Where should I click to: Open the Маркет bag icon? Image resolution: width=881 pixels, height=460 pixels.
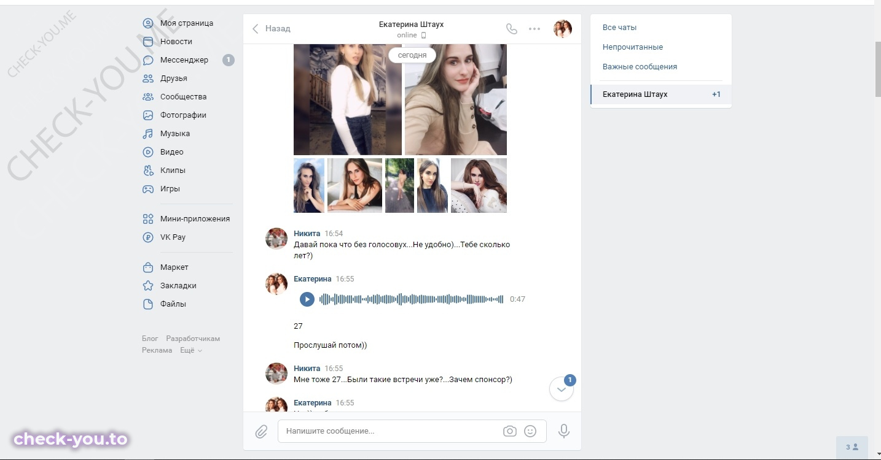(x=148, y=267)
